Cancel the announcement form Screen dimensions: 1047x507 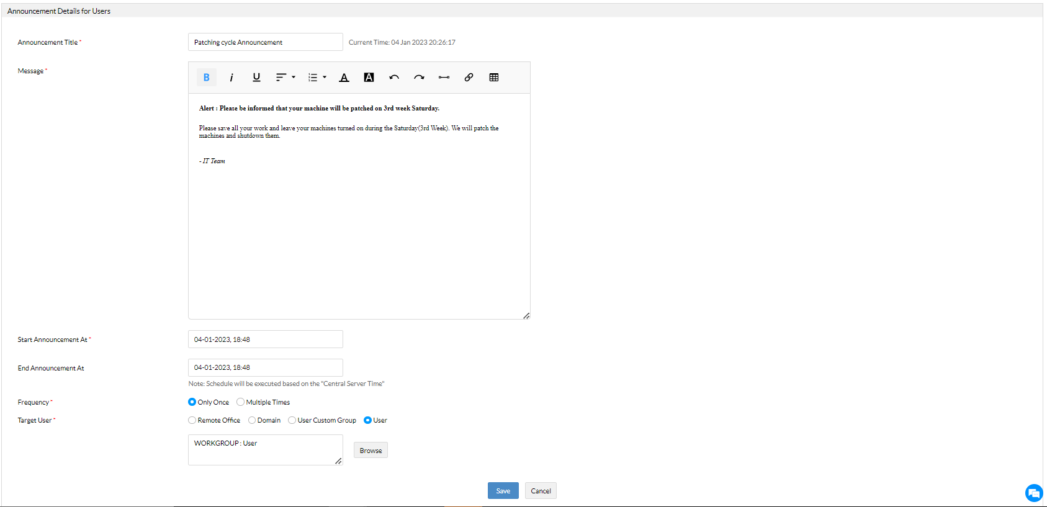pos(541,491)
